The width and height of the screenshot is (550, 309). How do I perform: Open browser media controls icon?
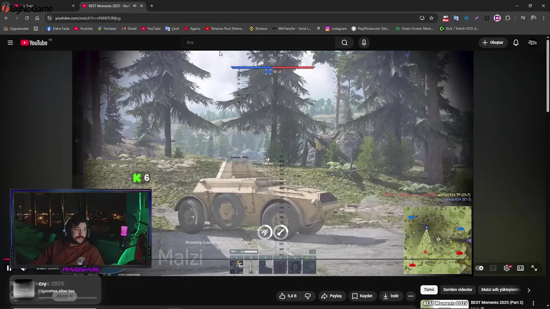(x=522, y=18)
